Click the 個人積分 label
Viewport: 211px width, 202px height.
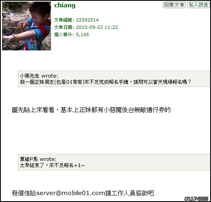click(x=63, y=35)
